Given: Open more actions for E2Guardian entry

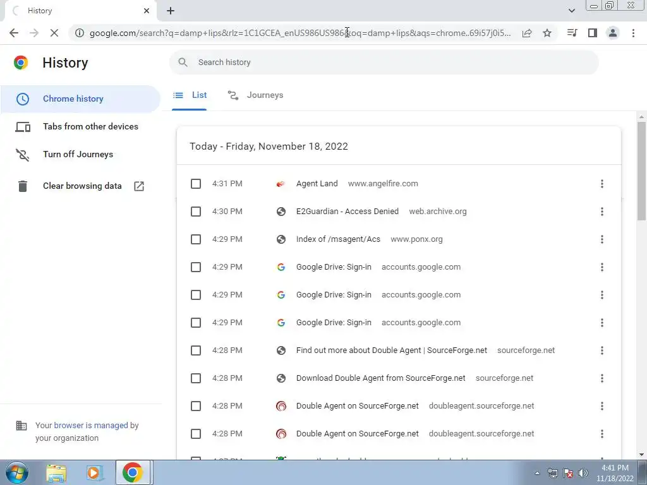Looking at the screenshot, I should (602, 212).
